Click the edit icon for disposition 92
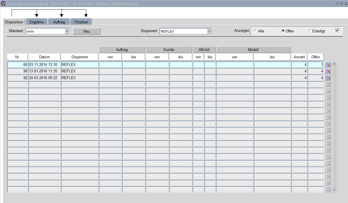Screen dimensions: 348x203 click(328, 78)
